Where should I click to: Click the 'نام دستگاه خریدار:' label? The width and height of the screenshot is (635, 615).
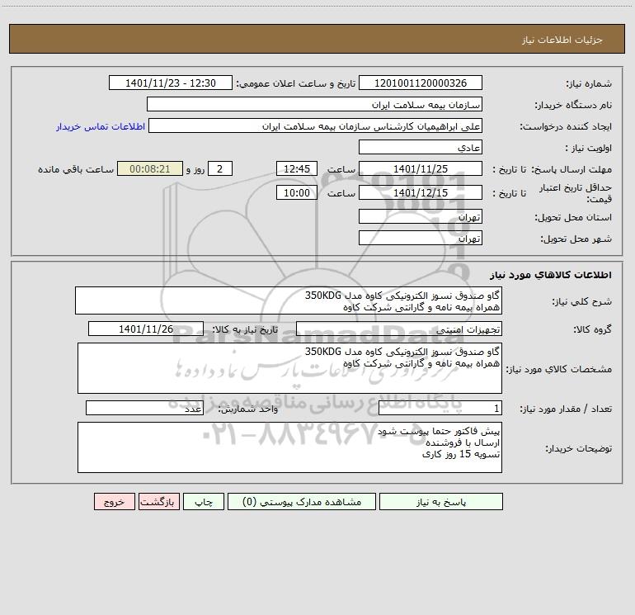pyautogui.click(x=573, y=106)
